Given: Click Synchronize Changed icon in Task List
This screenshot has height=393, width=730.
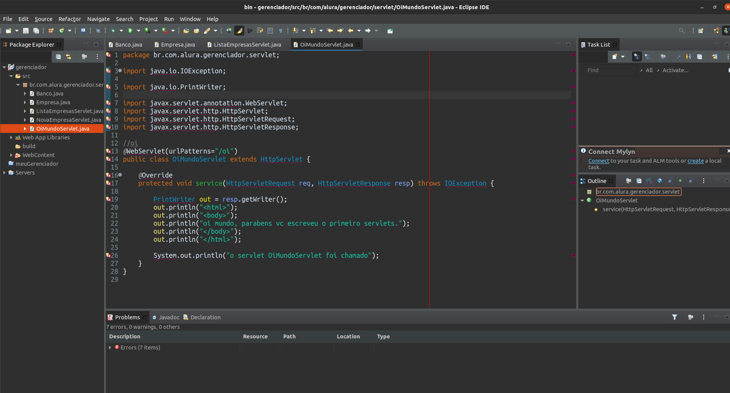Looking at the screenshot, I should tap(715, 57).
